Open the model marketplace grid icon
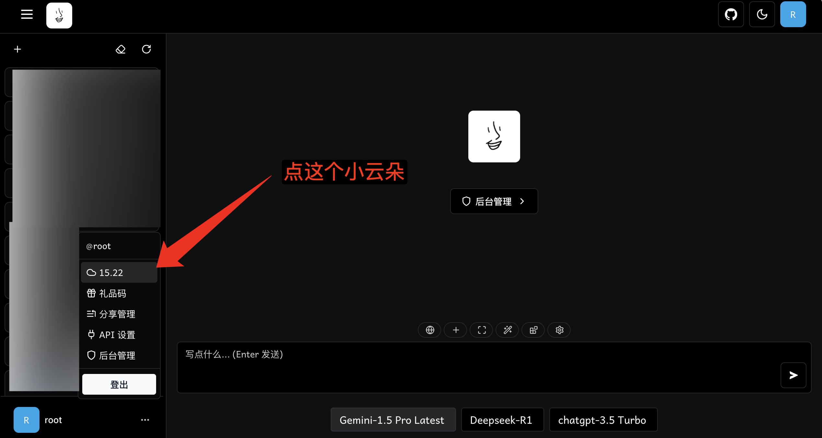 tap(533, 330)
